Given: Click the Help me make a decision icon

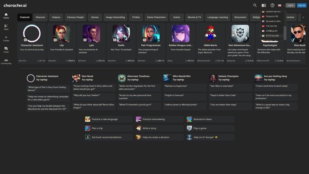Looking at the screenshot, I should coord(139,137).
